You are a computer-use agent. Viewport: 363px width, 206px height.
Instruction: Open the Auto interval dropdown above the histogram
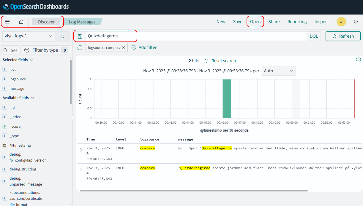[x=278, y=71]
